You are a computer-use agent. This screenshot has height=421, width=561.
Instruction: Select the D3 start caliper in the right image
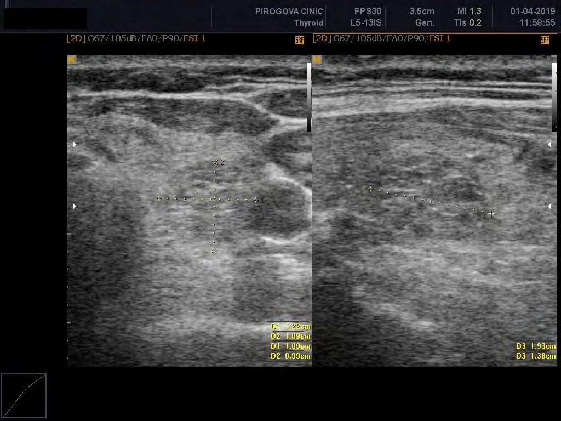click(x=371, y=189)
